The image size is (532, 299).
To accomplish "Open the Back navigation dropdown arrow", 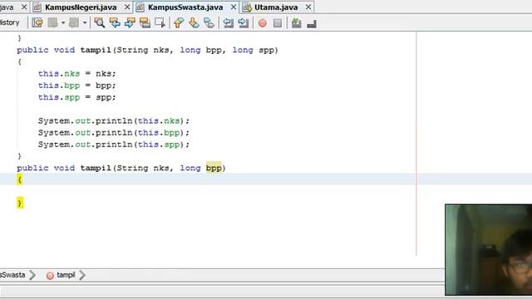I will pos(63,23).
